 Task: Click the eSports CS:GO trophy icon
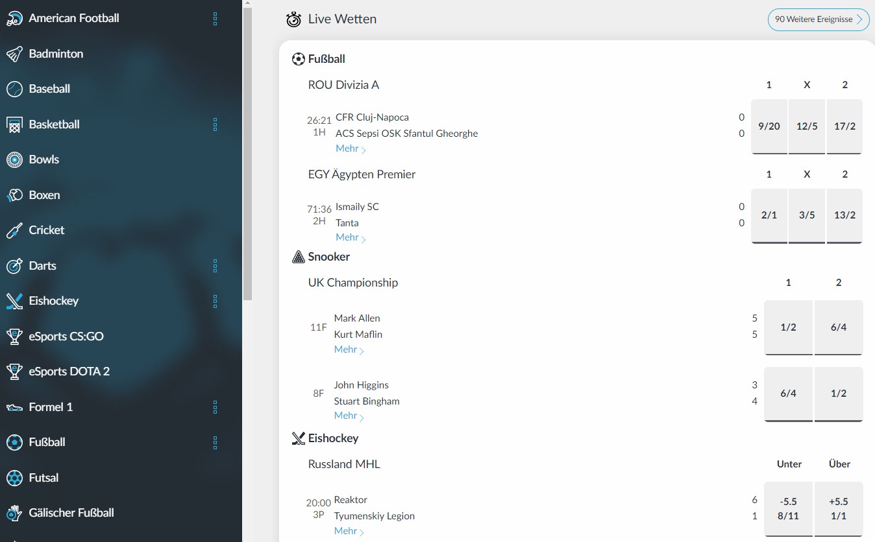point(14,336)
